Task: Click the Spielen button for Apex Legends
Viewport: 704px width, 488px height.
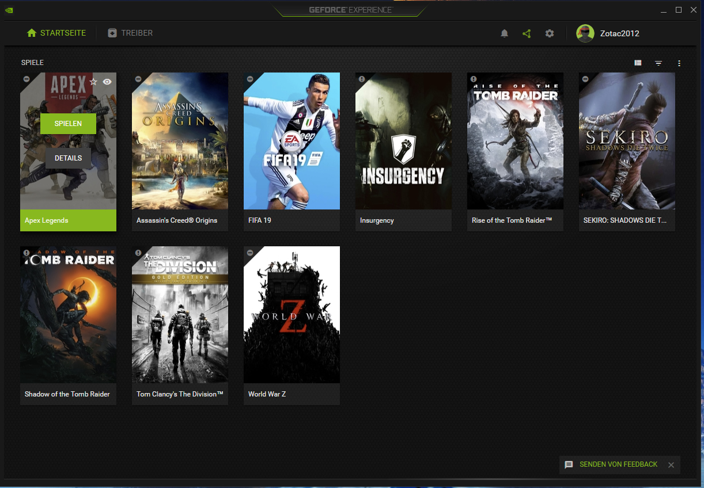Action: point(68,124)
